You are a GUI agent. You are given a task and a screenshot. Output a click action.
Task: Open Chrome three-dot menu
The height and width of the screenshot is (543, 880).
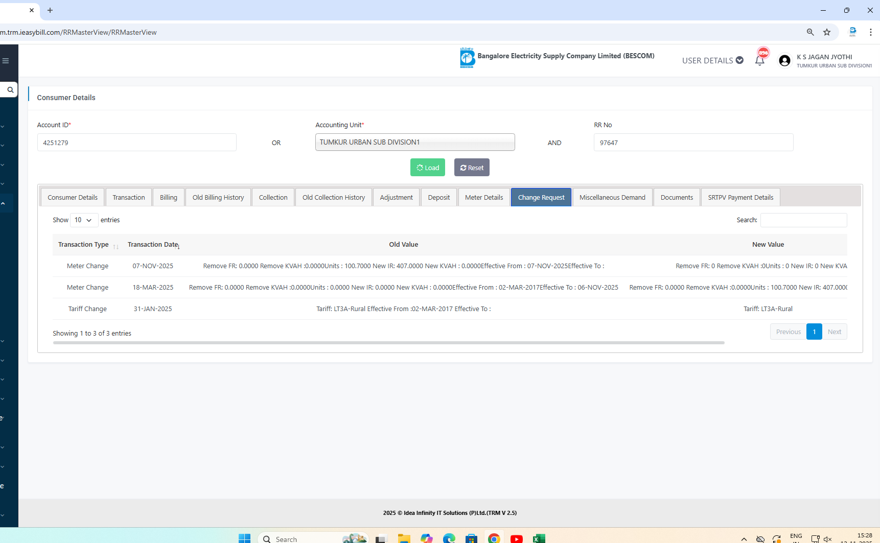point(870,32)
